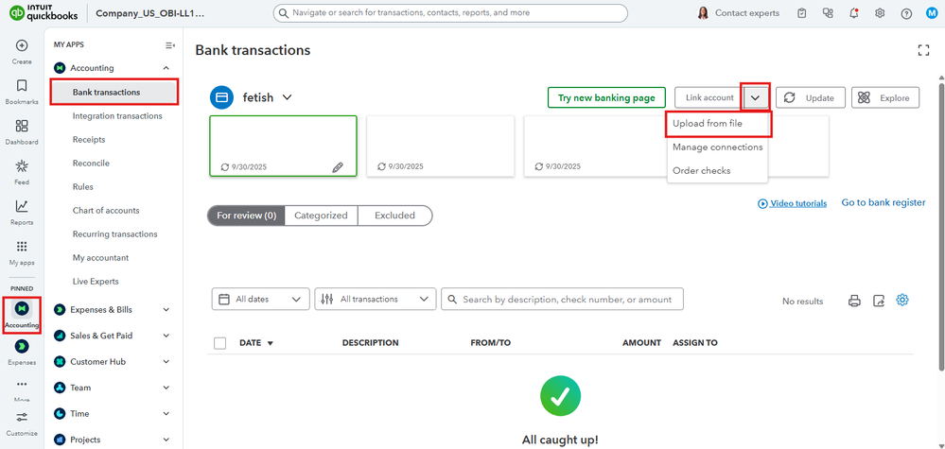
Task: Check the select-all transactions checkbox
Action: pyautogui.click(x=220, y=343)
